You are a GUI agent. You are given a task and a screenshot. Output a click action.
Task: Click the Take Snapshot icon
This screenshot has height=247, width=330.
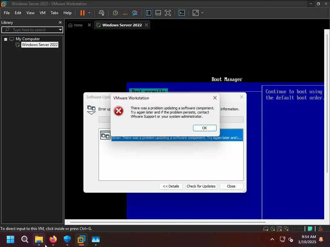(x=115, y=13)
